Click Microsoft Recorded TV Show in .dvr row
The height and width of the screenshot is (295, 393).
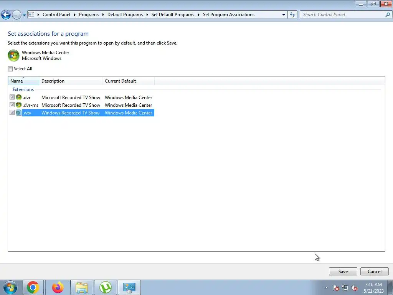(x=71, y=97)
